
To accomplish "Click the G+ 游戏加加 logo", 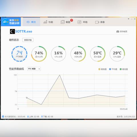I will click(11, 22).
